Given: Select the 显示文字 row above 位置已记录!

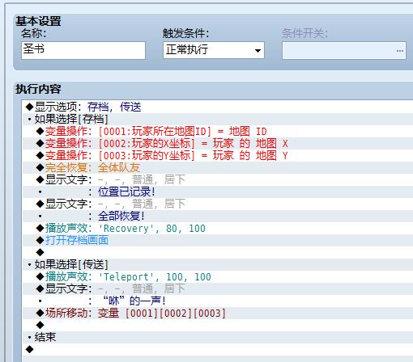Looking at the screenshot, I should click(218, 179).
